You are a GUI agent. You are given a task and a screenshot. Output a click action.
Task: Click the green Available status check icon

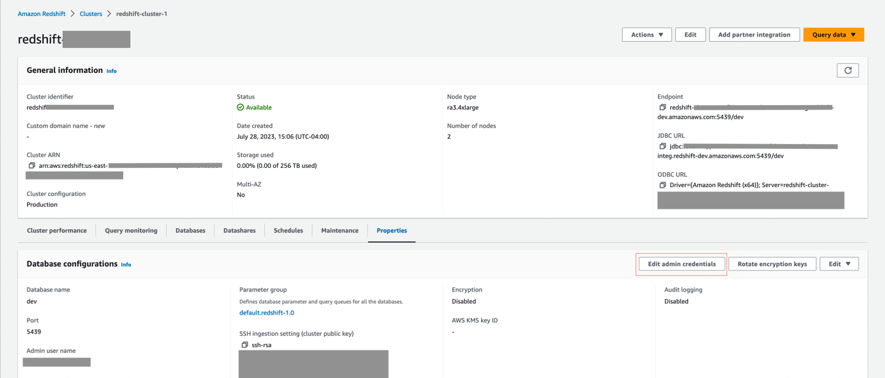[x=240, y=107]
